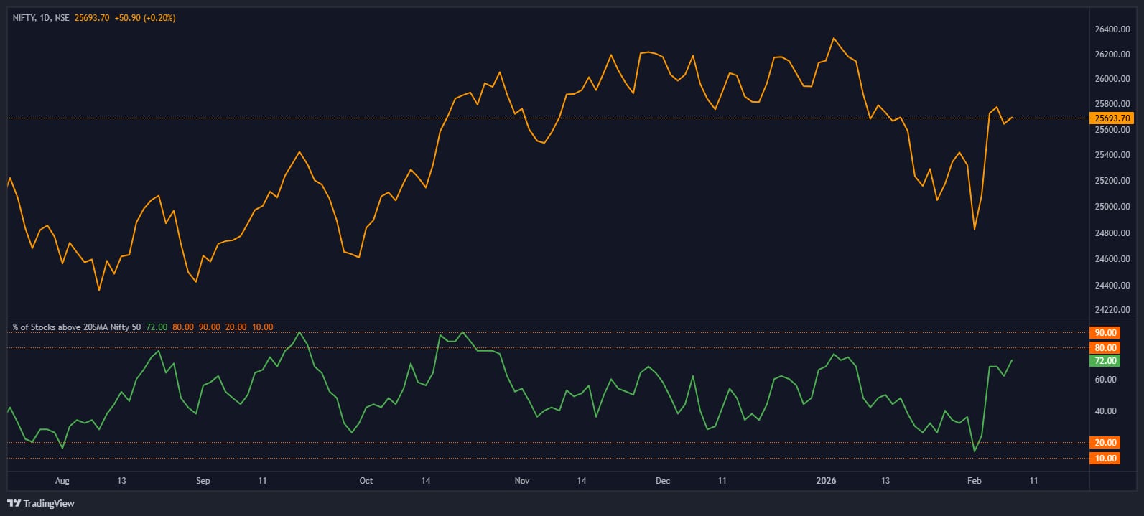Image resolution: width=1144 pixels, height=516 pixels.
Task: Open the TradingView logo link
Action: click(x=41, y=503)
